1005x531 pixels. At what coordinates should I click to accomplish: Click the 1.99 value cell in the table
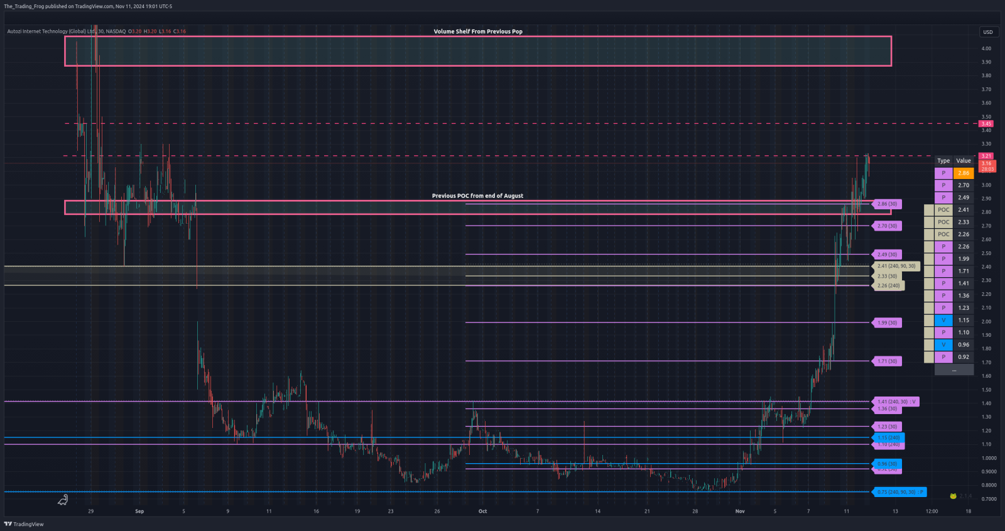click(964, 259)
